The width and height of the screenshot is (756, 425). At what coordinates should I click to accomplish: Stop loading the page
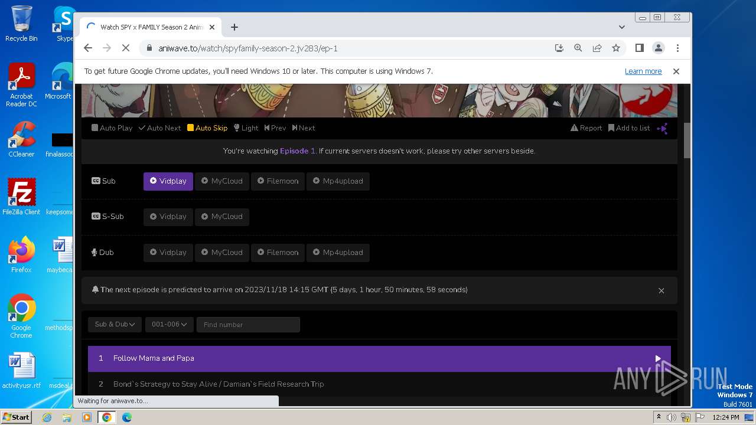pos(126,48)
